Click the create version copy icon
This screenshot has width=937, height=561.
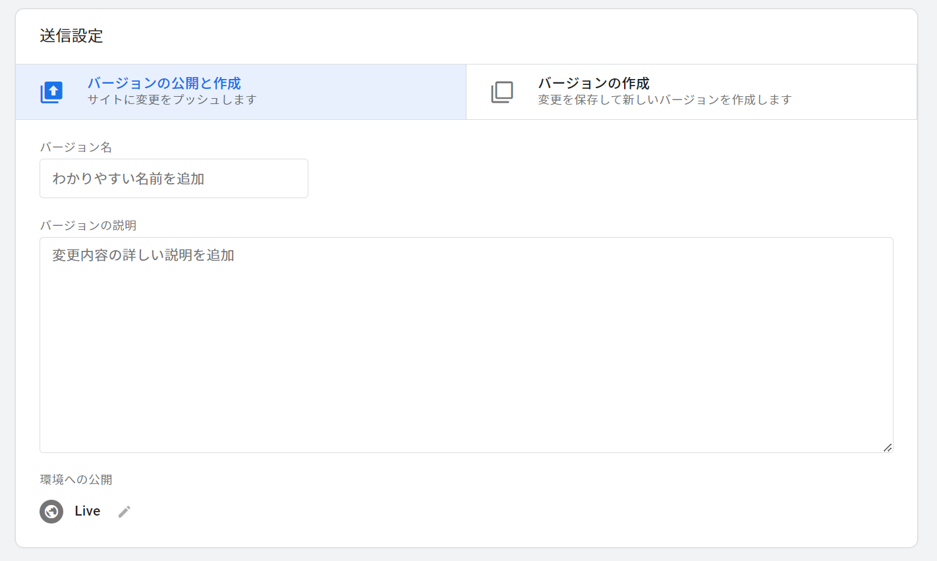(x=502, y=92)
